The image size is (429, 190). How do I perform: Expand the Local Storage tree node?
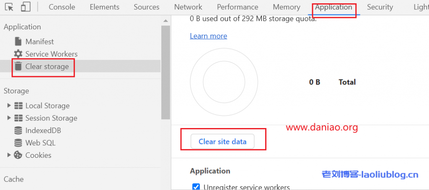9,106
